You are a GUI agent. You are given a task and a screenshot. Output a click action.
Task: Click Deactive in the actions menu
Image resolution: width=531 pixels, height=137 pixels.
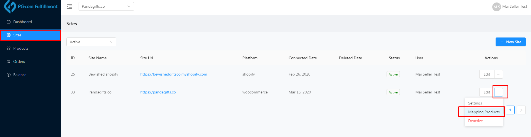pyautogui.click(x=475, y=121)
